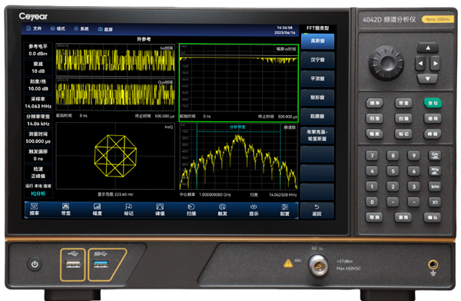Click the left arrow hardware key
Screen dimensions: 461x301
pyautogui.click(x=420, y=63)
